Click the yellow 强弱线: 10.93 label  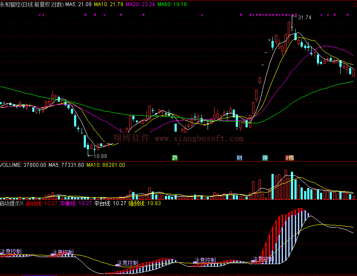[x=145, y=203]
